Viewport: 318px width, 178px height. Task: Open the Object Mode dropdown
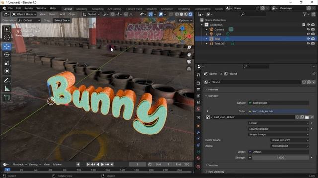pyautogui.click(x=24, y=14)
